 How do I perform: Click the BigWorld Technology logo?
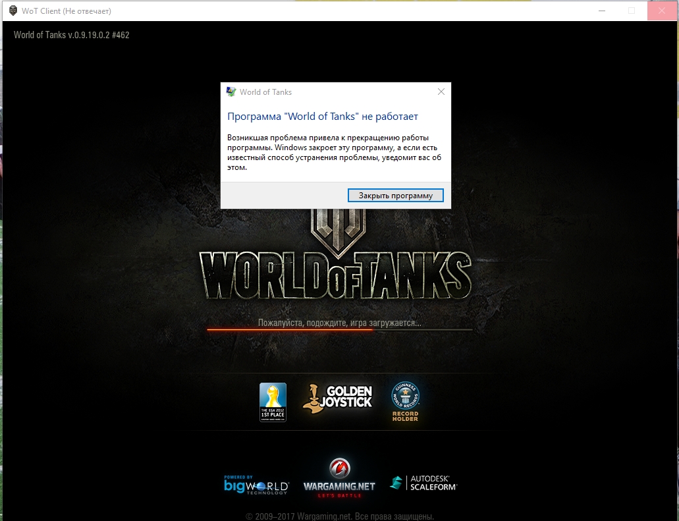[x=256, y=485]
